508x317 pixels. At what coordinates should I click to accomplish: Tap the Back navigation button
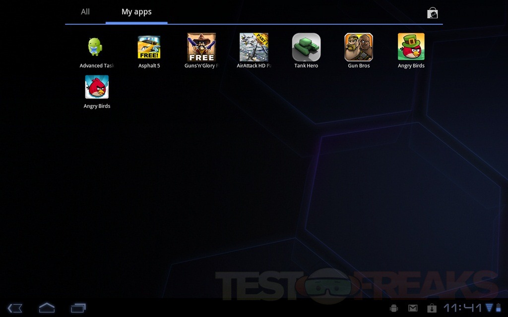(x=15, y=308)
